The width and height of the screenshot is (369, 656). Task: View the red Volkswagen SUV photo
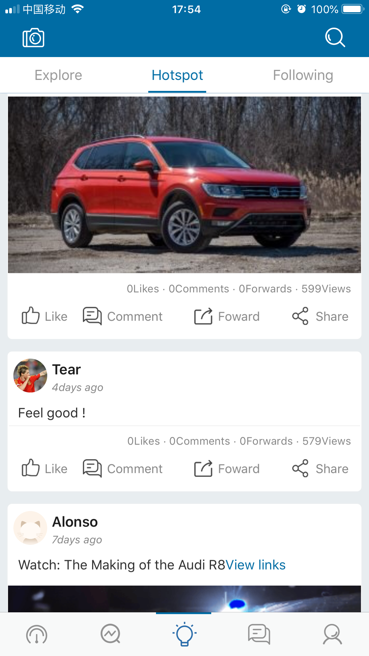click(184, 184)
